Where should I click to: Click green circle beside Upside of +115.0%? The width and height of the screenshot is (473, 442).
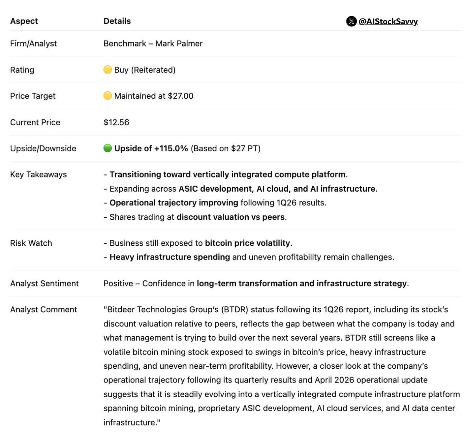pyautogui.click(x=108, y=148)
